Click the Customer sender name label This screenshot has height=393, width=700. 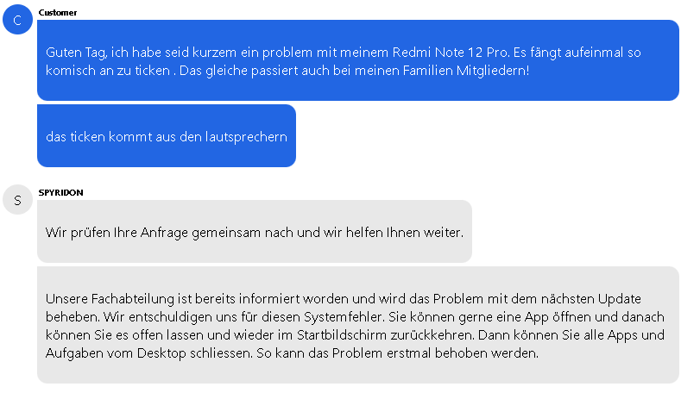point(58,13)
